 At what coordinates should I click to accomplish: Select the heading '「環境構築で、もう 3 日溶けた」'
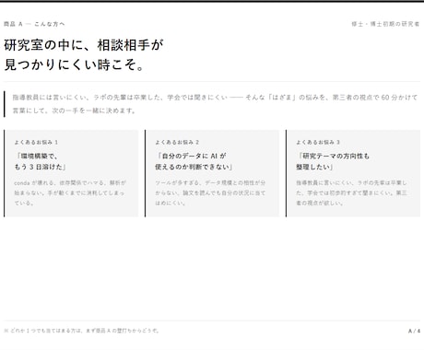click(x=41, y=161)
